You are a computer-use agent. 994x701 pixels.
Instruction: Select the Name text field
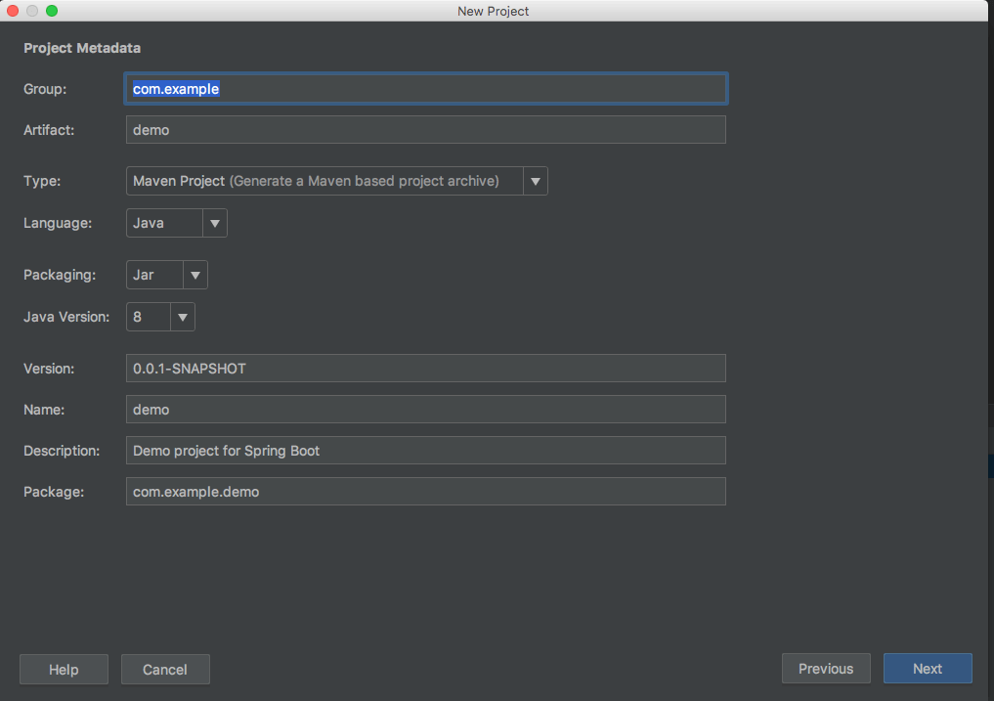(425, 410)
